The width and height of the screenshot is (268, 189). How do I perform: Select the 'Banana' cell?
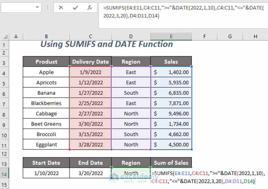click(x=46, y=93)
